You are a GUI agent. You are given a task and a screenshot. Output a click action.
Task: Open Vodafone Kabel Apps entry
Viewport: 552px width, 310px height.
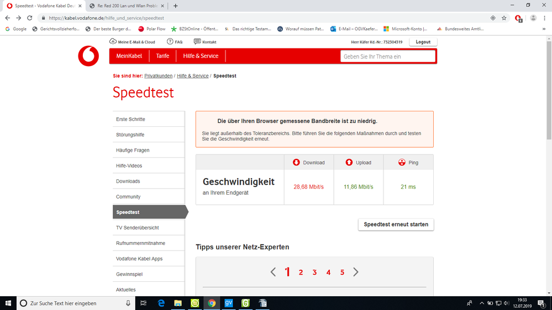coord(149,258)
